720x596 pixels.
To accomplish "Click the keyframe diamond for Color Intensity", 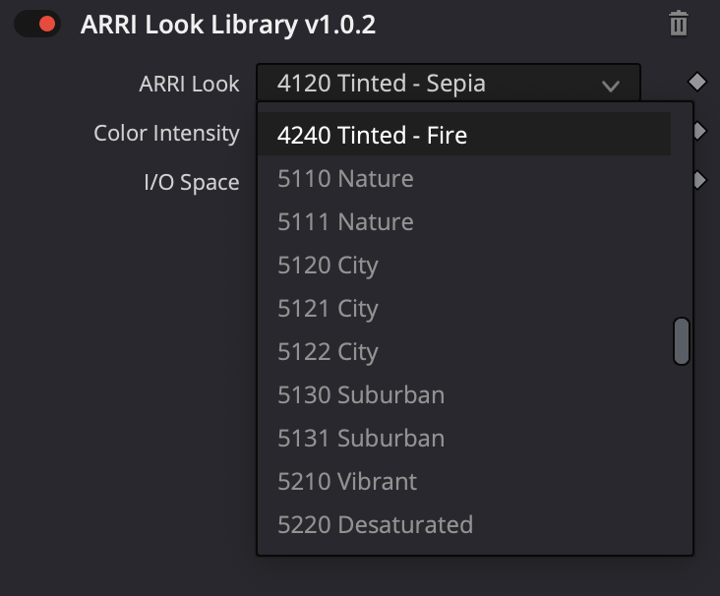I will click(x=699, y=132).
